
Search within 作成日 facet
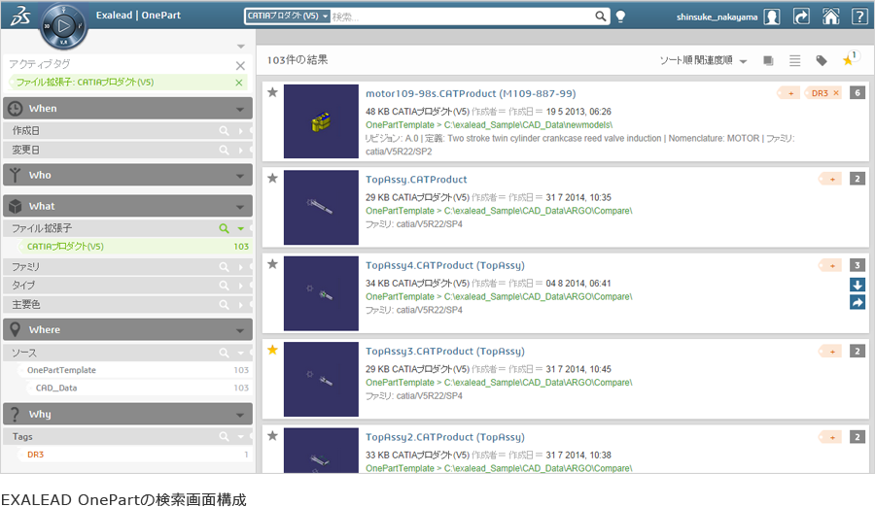point(224,130)
